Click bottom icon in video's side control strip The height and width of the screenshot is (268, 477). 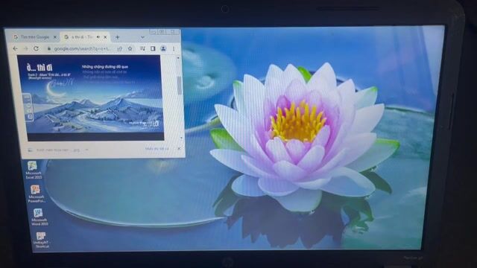(x=30, y=117)
